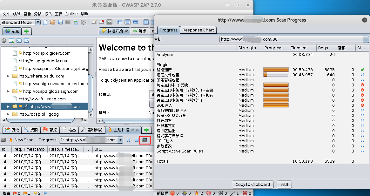Select http://www.fujieace.com in sites tree
This screenshot has height=196, width=370.
point(42,99)
